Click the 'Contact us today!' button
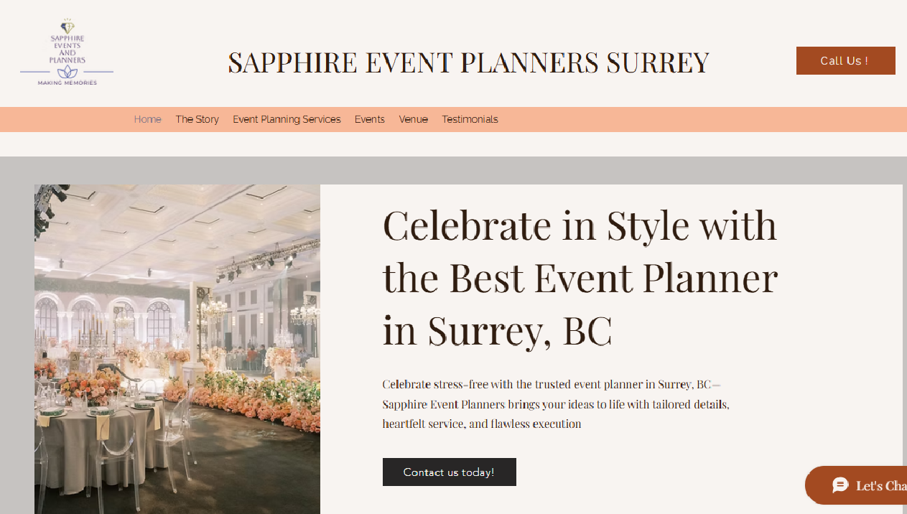This screenshot has height=514, width=907. tap(449, 472)
